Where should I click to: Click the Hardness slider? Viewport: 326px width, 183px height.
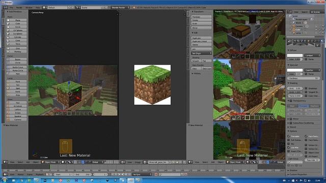[x=304, y=78]
